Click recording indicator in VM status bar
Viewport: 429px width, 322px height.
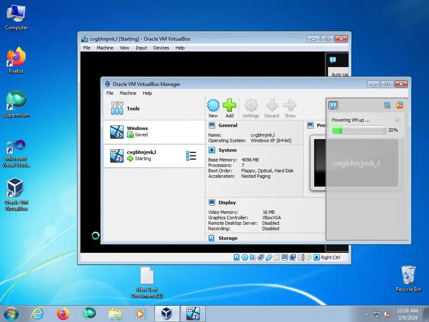pyautogui.click(x=293, y=257)
